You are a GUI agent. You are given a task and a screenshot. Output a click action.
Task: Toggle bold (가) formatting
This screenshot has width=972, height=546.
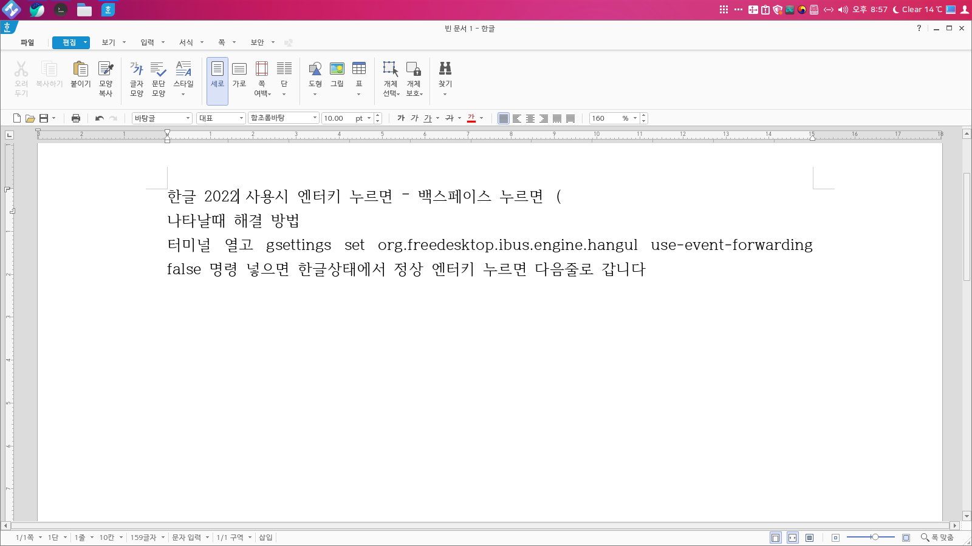(x=401, y=118)
